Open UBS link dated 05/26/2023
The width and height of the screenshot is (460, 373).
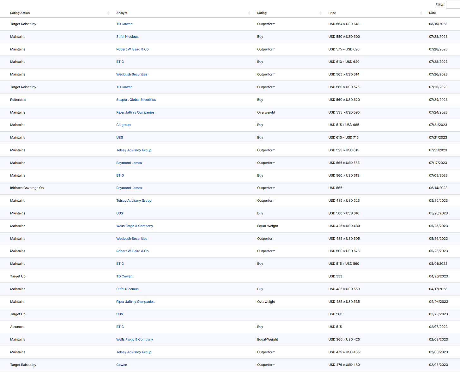[x=119, y=213]
